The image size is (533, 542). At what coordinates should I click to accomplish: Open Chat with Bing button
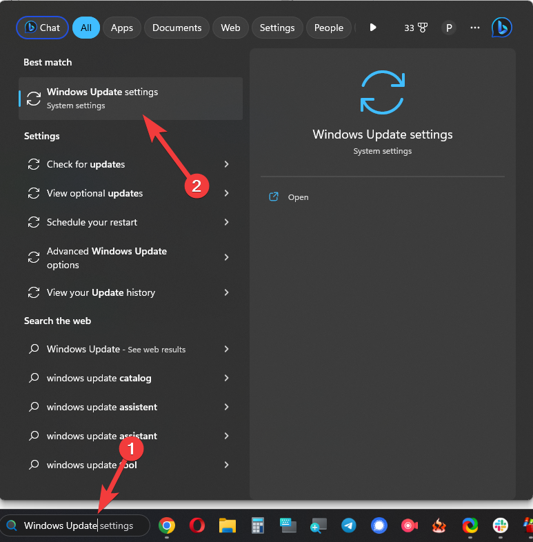[42, 28]
